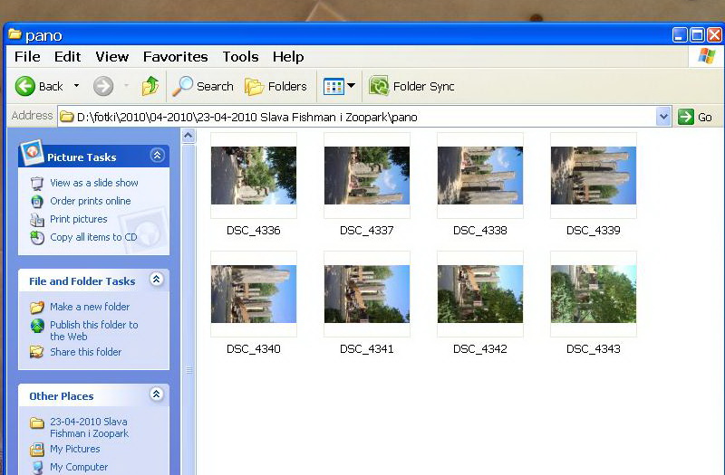Select thumbnail DSC_4342
This screenshot has height=475, width=725.
pyautogui.click(x=480, y=294)
